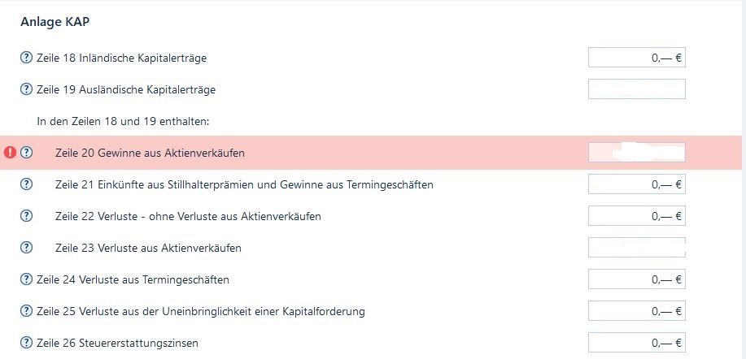Select the Zeile 24 amount field
This screenshot has height=359, width=746.
tap(636, 279)
